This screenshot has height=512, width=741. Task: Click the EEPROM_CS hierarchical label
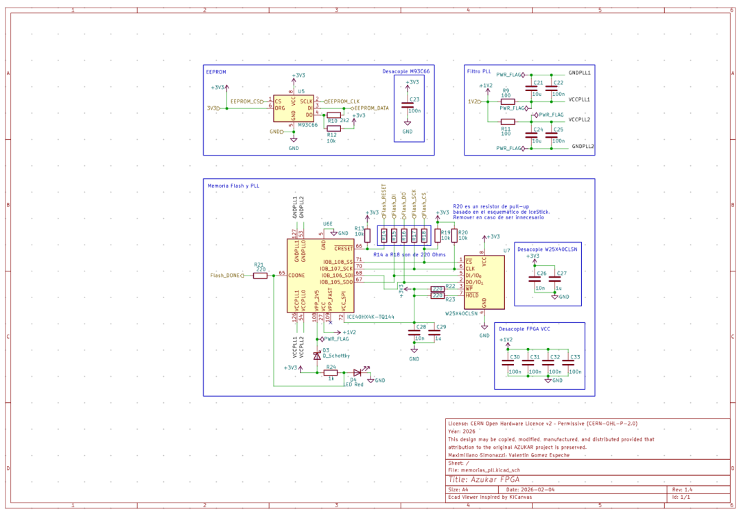[x=247, y=101]
